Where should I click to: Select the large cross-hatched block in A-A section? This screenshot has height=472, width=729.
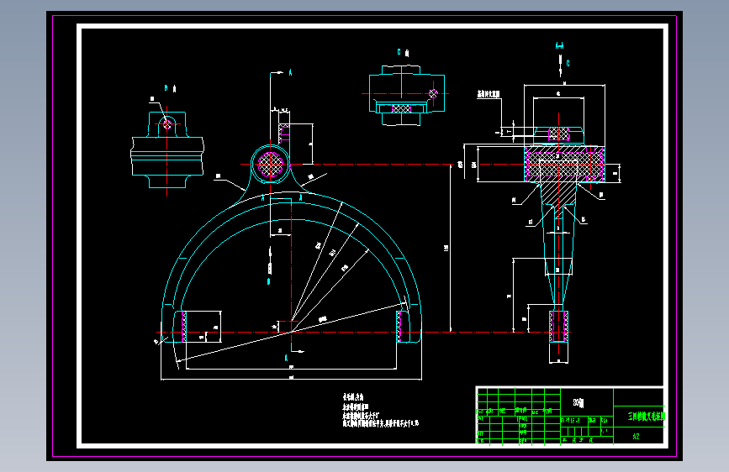click(x=565, y=164)
